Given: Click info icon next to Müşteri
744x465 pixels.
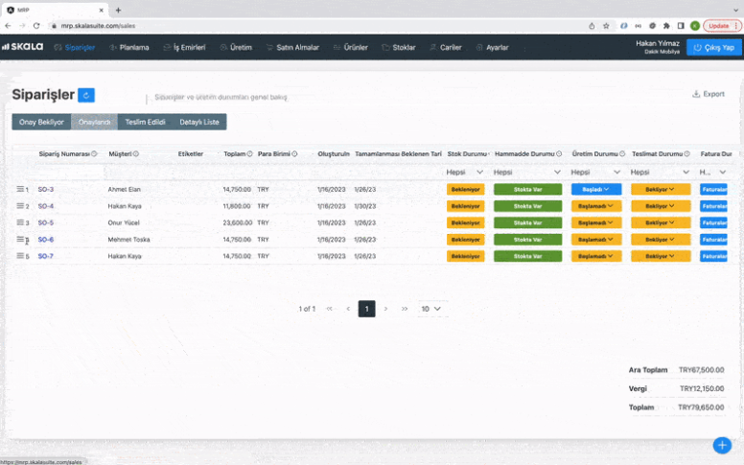Looking at the screenshot, I should coord(136,153).
